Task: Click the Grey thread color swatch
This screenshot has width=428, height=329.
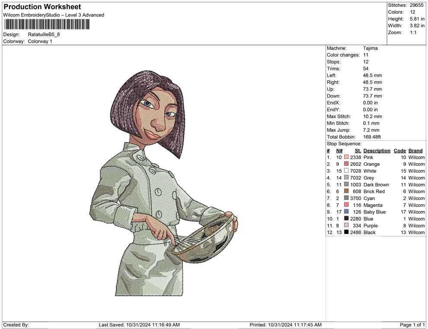Action: (x=346, y=177)
